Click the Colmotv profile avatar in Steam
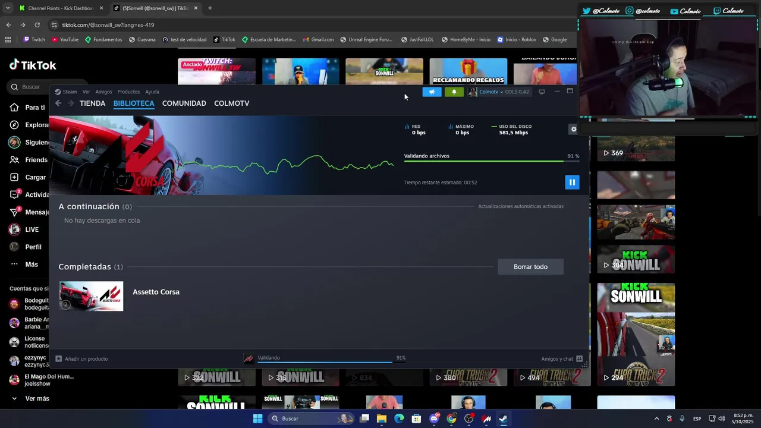761x428 pixels. point(473,92)
